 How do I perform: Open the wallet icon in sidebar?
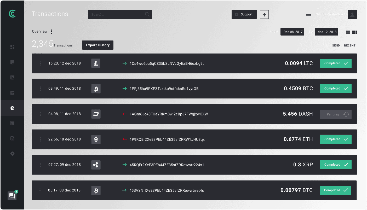[12, 62]
